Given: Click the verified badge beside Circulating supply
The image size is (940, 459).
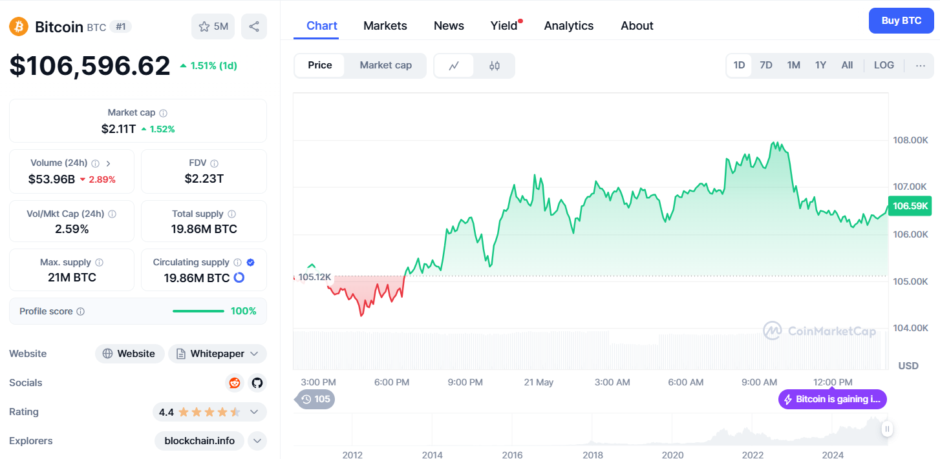Looking at the screenshot, I should 251,263.
